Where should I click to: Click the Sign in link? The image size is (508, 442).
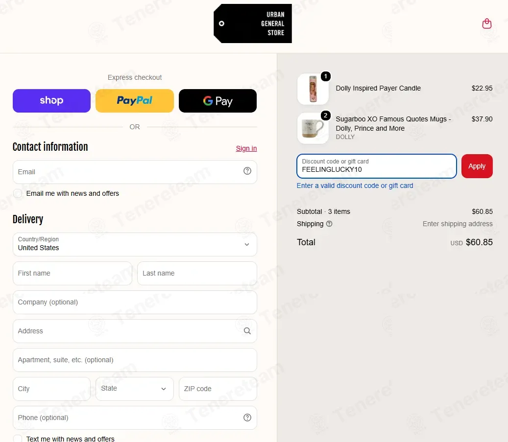tap(246, 148)
